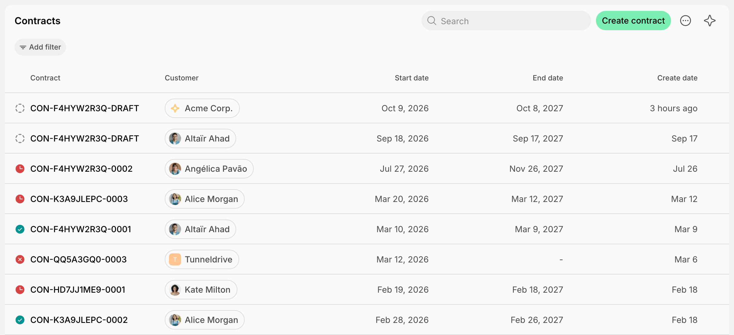This screenshot has height=335, width=734.
Task: Add a filter to contracts
Action: click(x=40, y=47)
